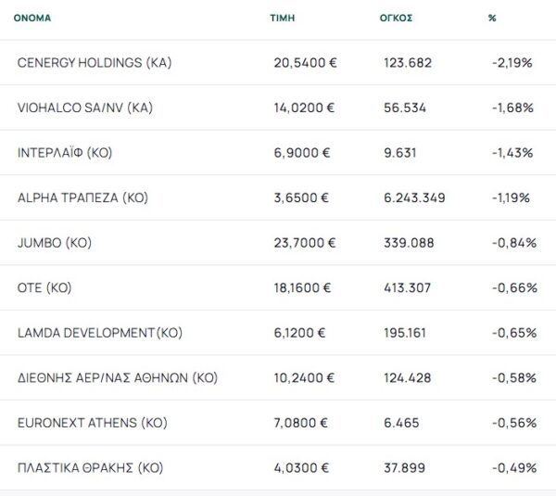Click on JUMBO (ΚΟ) name
The width and height of the screenshot is (556, 496).
[x=55, y=243]
